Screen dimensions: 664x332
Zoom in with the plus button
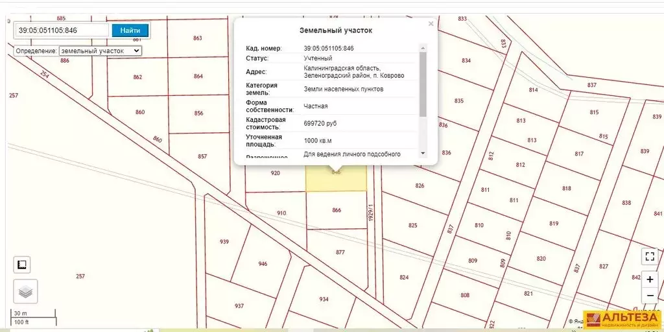(x=650, y=279)
